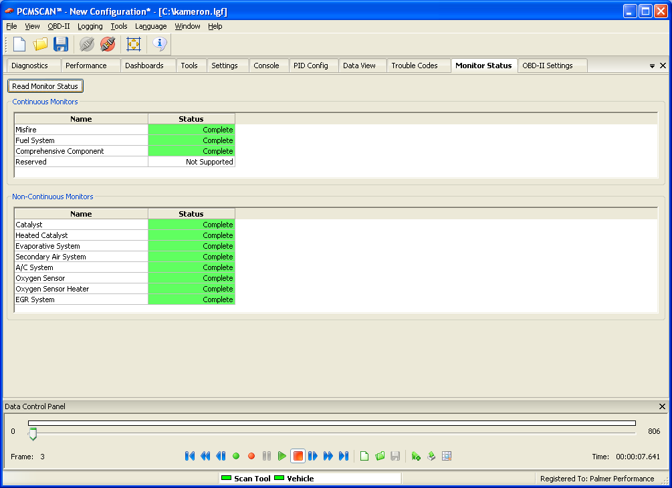Open a file using the yellow folder icon
This screenshot has width=672, height=488.
click(40, 44)
